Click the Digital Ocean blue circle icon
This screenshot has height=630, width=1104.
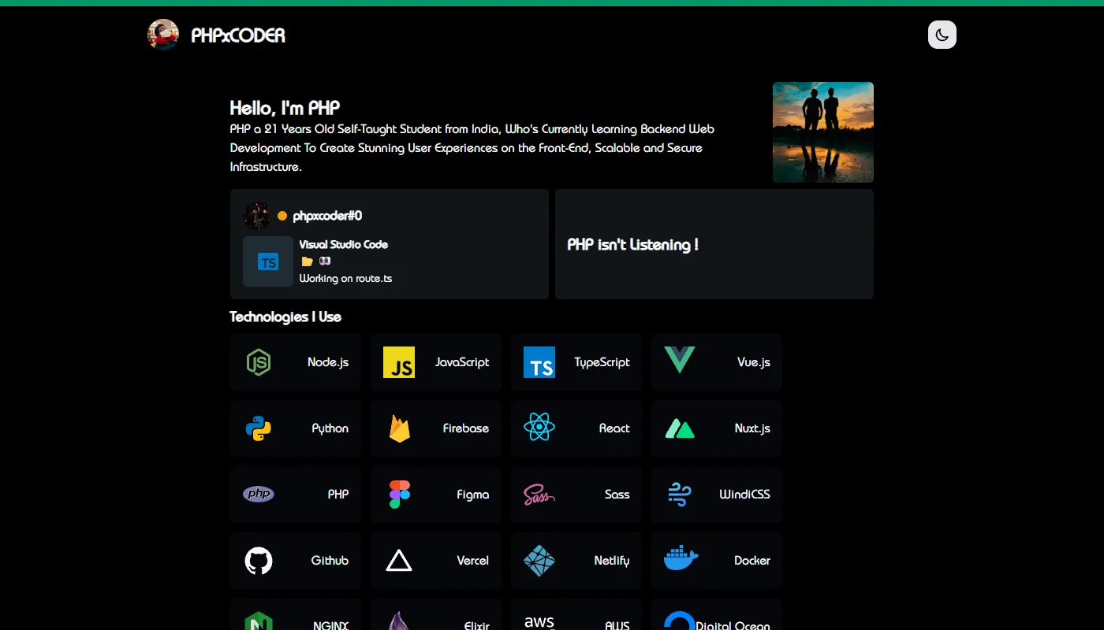pos(680,621)
